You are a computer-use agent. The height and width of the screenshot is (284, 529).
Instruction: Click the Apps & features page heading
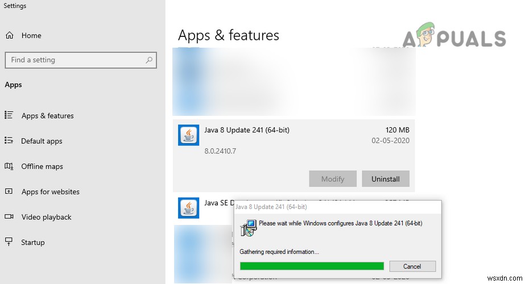[x=229, y=35]
